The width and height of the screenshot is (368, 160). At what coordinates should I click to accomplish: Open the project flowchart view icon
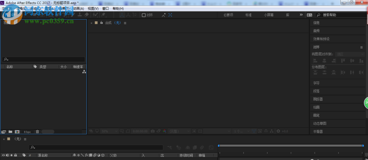84,72
